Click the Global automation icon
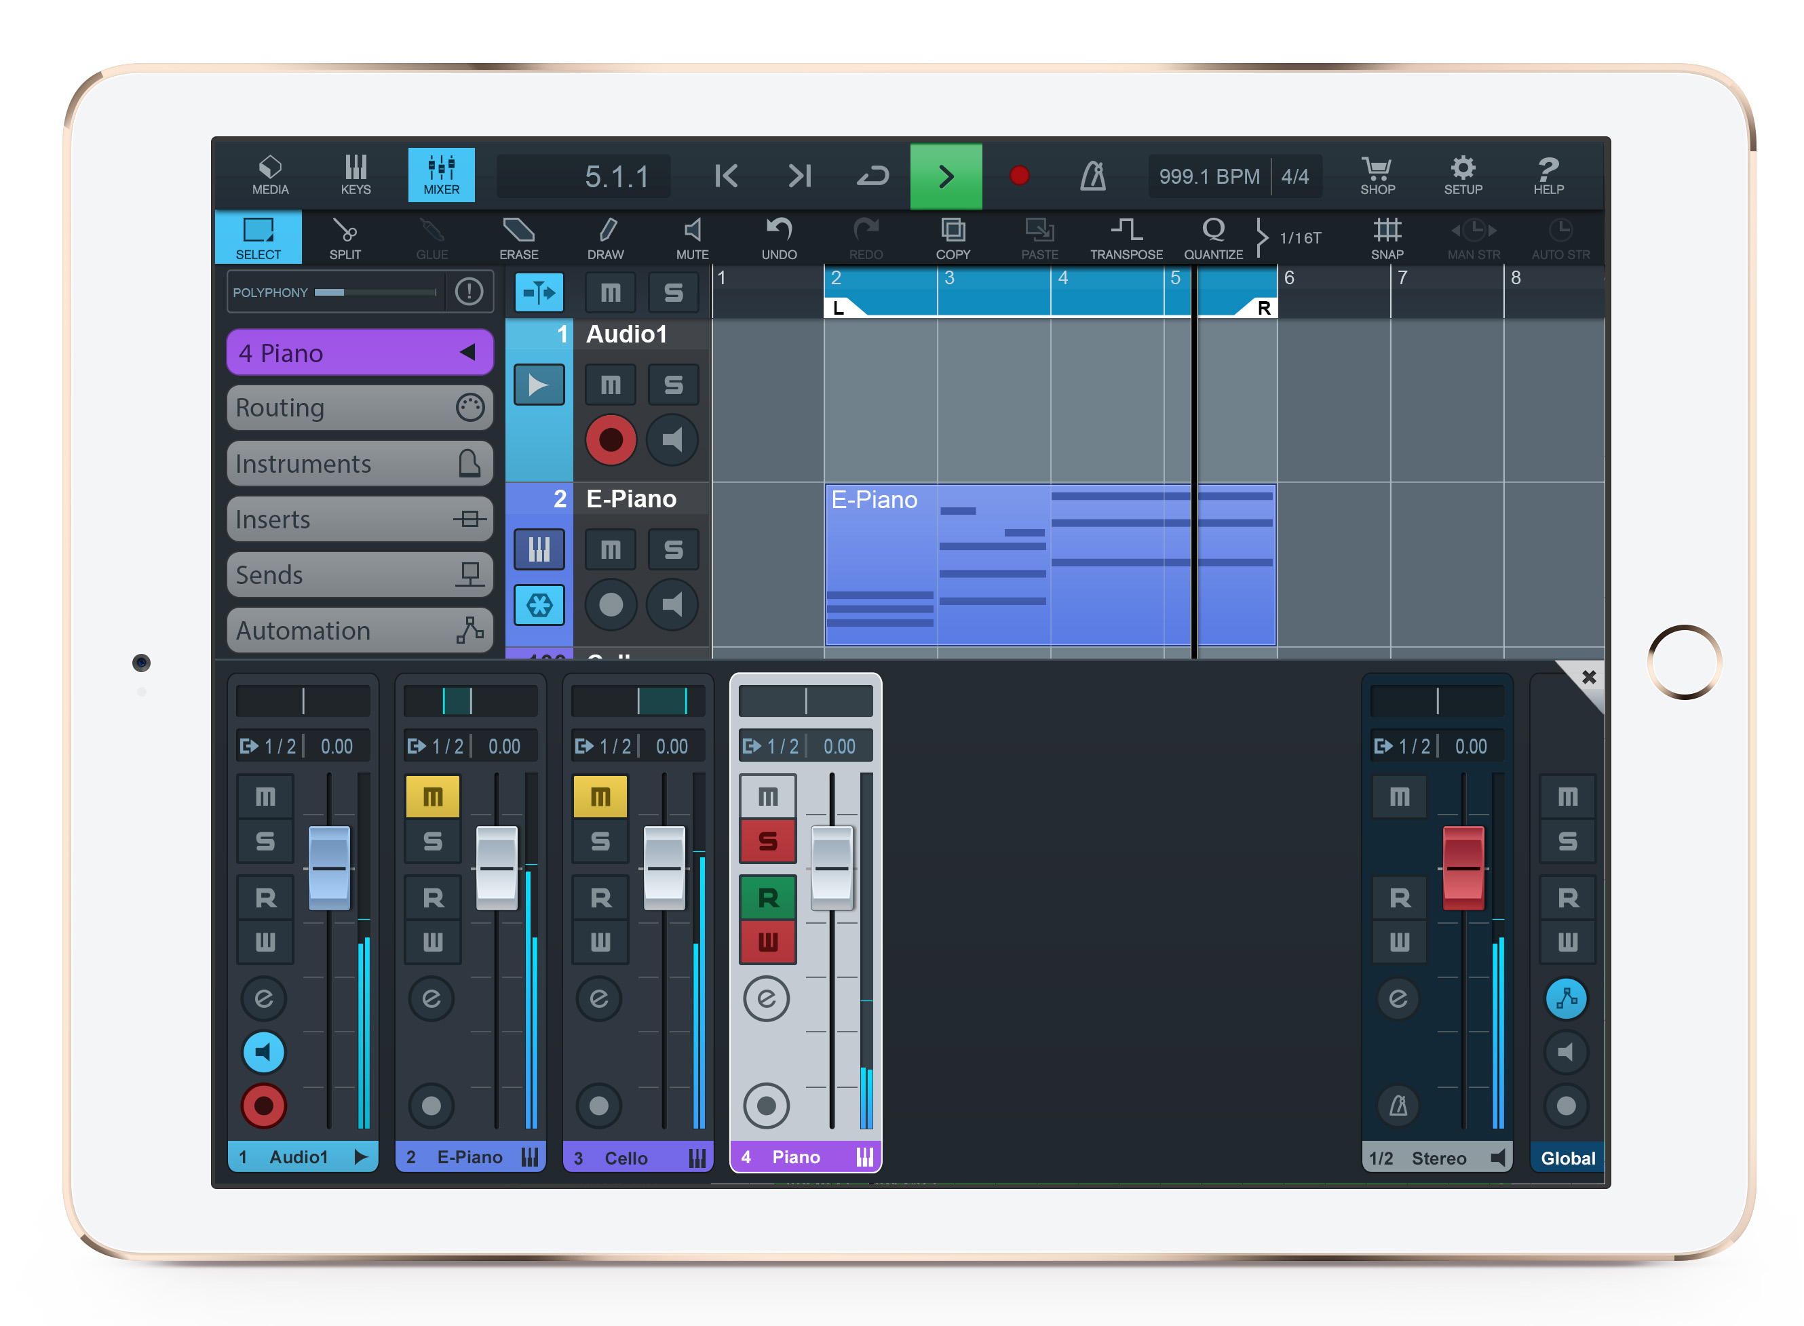 [x=1566, y=998]
